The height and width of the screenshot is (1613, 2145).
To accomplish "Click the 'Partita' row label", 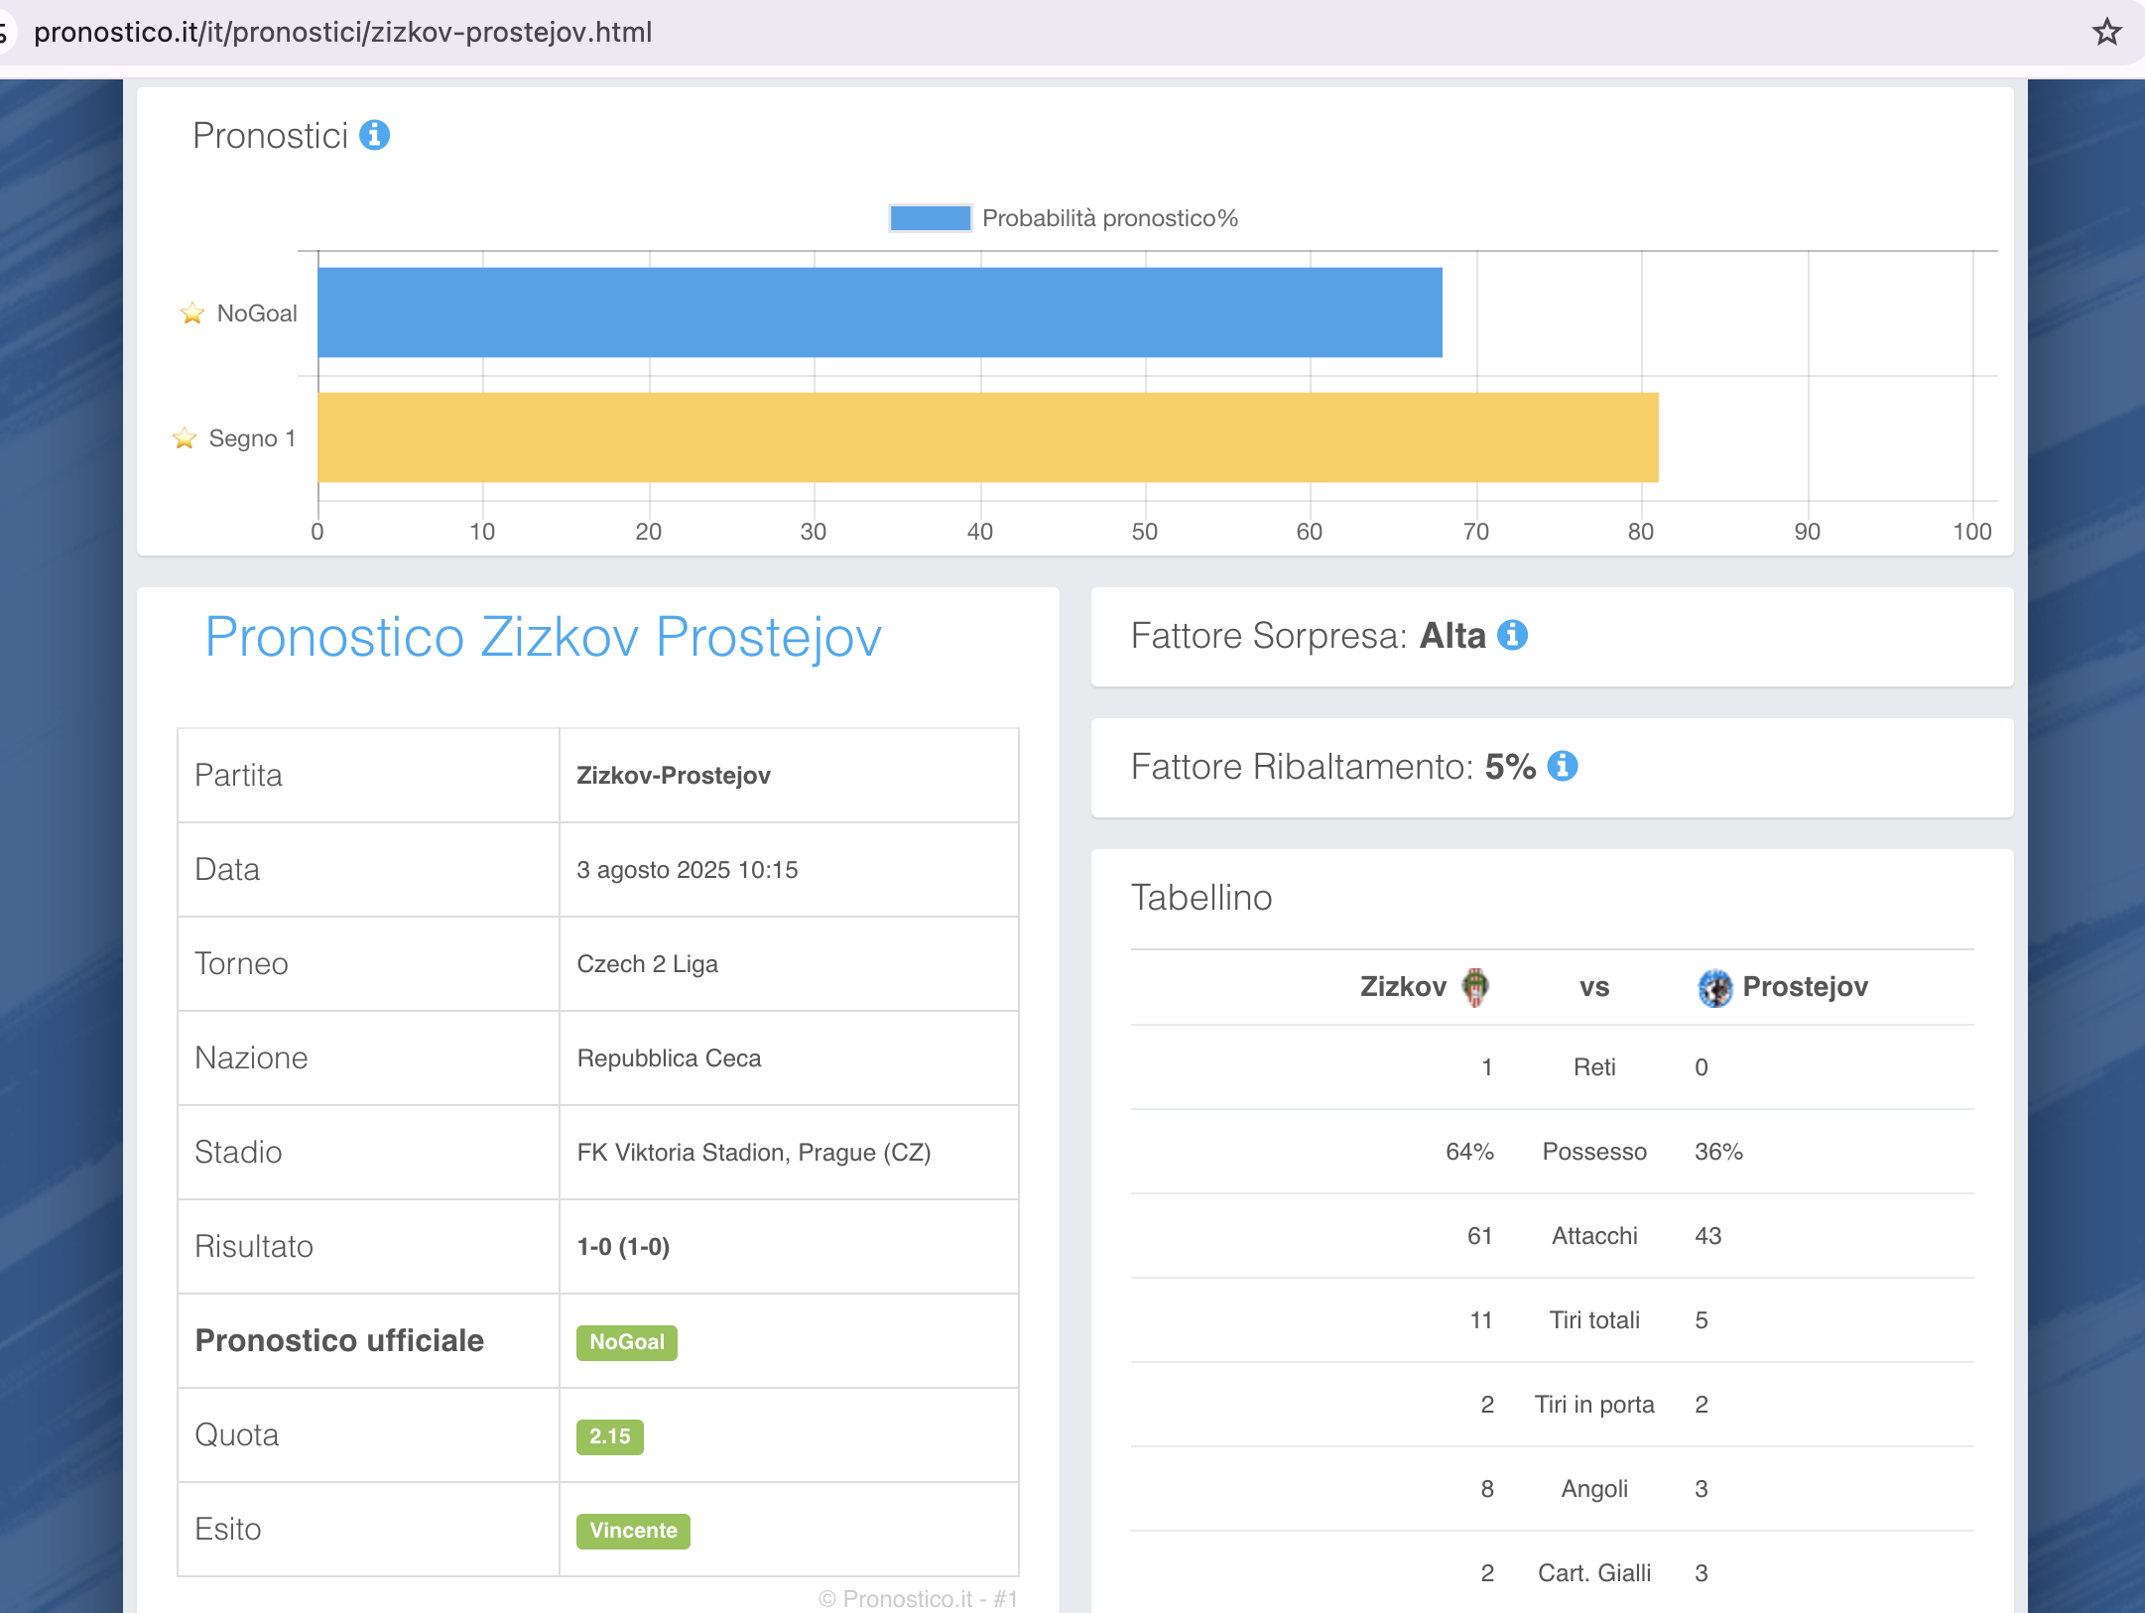I will [238, 775].
